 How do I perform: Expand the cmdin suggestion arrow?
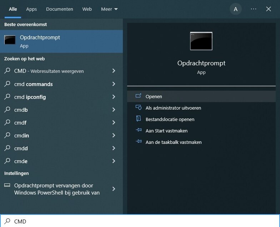pos(114,135)
